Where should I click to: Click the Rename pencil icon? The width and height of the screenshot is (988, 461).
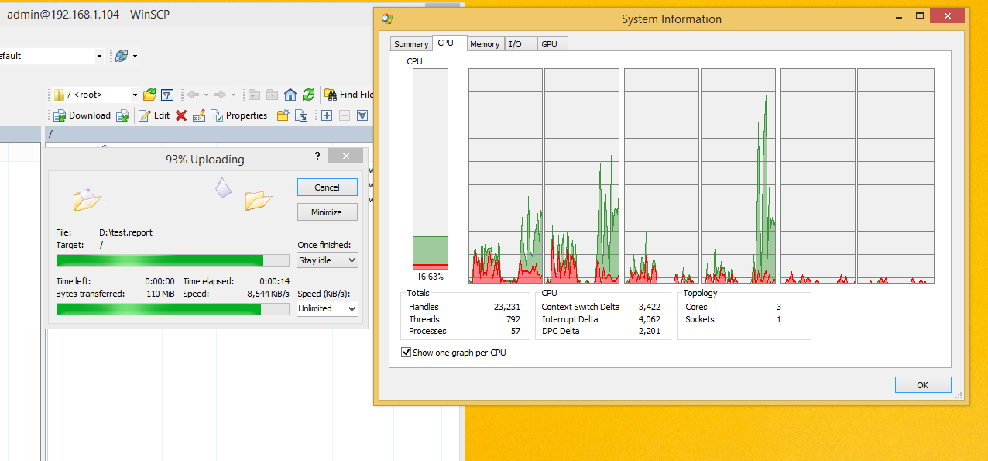coord(199,115)
